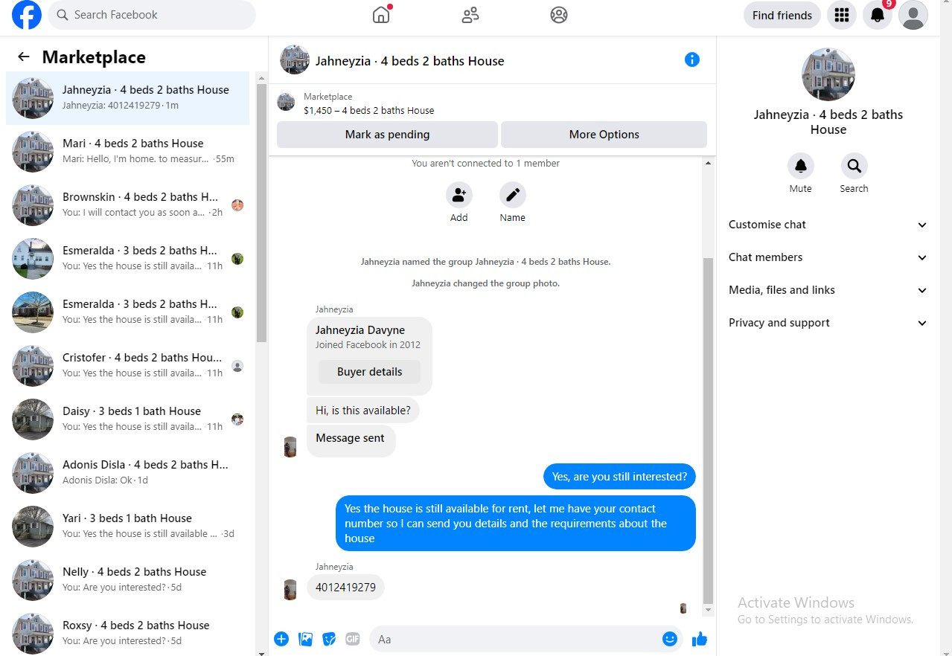This screenshot has height=656, width=952.
Task: Click the 'Message sent' bubble
Action: coord(351,440)
